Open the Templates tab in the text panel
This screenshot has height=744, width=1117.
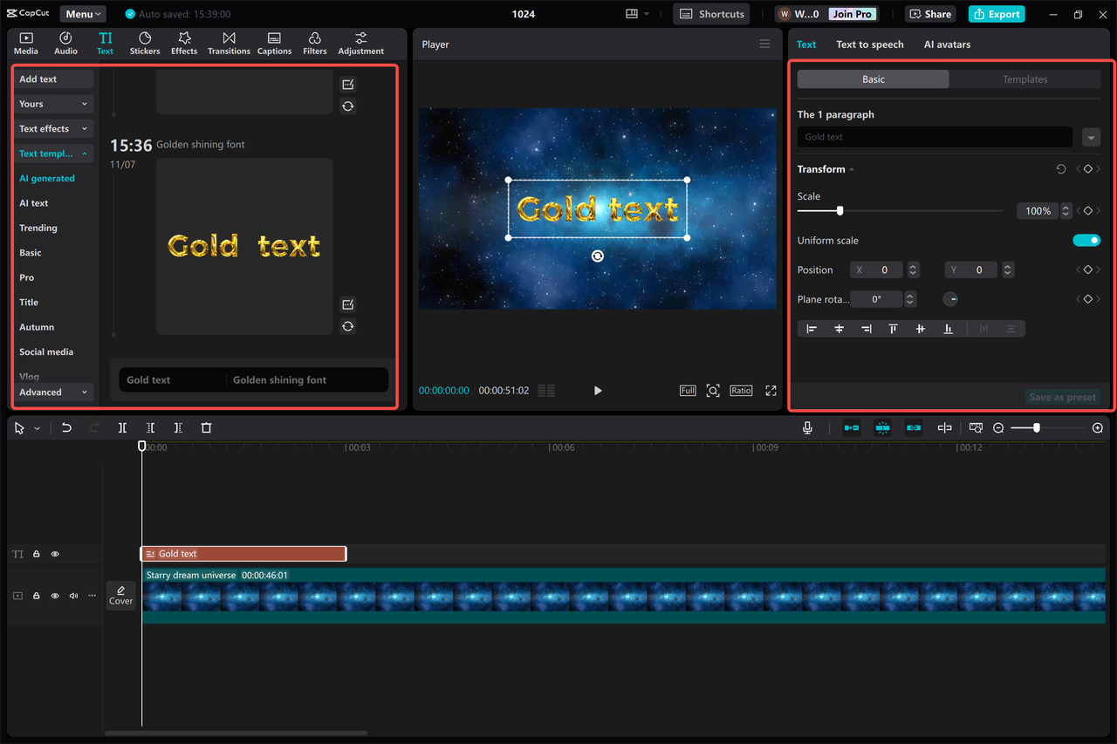[1025, 78]
